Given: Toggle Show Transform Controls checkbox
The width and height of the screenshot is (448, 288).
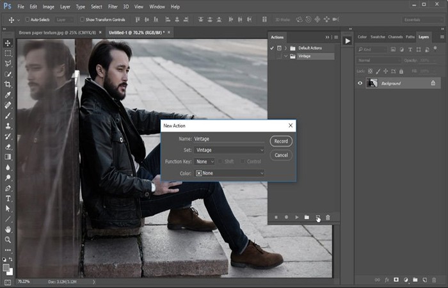Looking at the screenshot, I should (83, 19).
